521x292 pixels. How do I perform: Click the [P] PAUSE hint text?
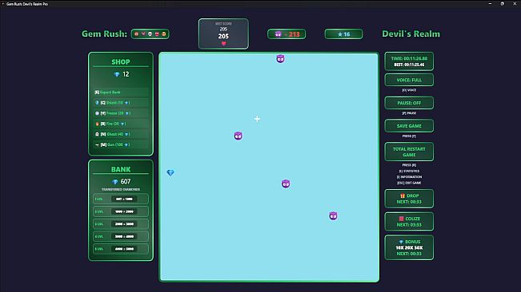click(409, 113)
